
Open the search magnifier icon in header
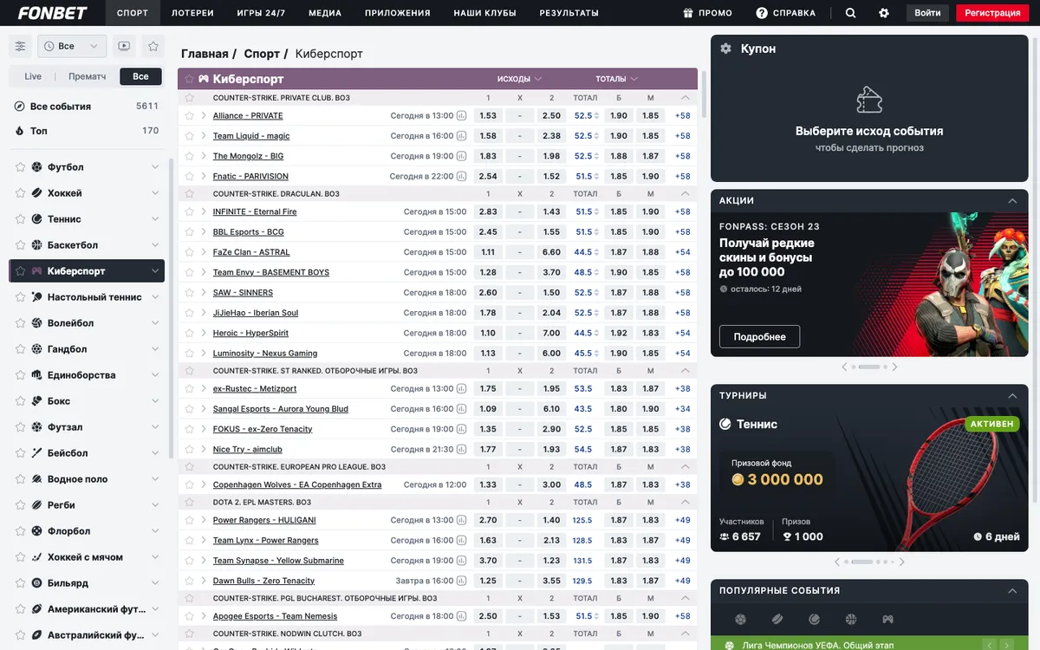click(850, 13)
